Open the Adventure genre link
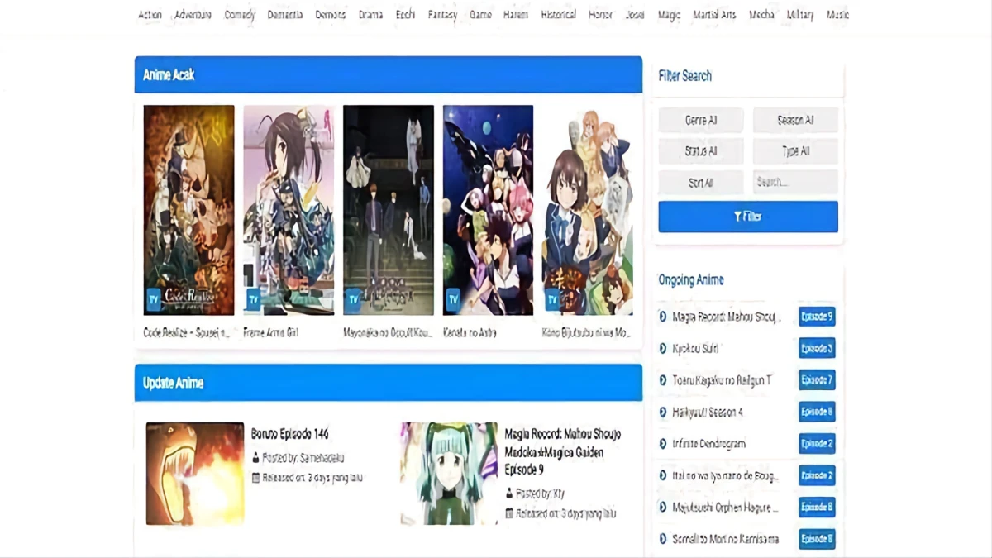This screenshot has height=558, width=992. pos(193,15)
